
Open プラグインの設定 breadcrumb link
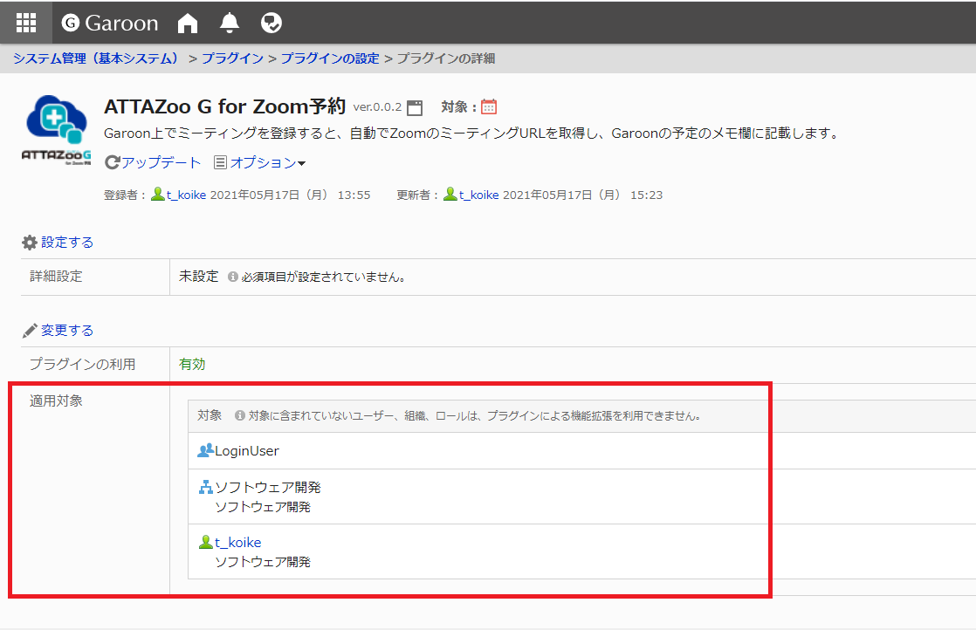[x=330, y=58]
